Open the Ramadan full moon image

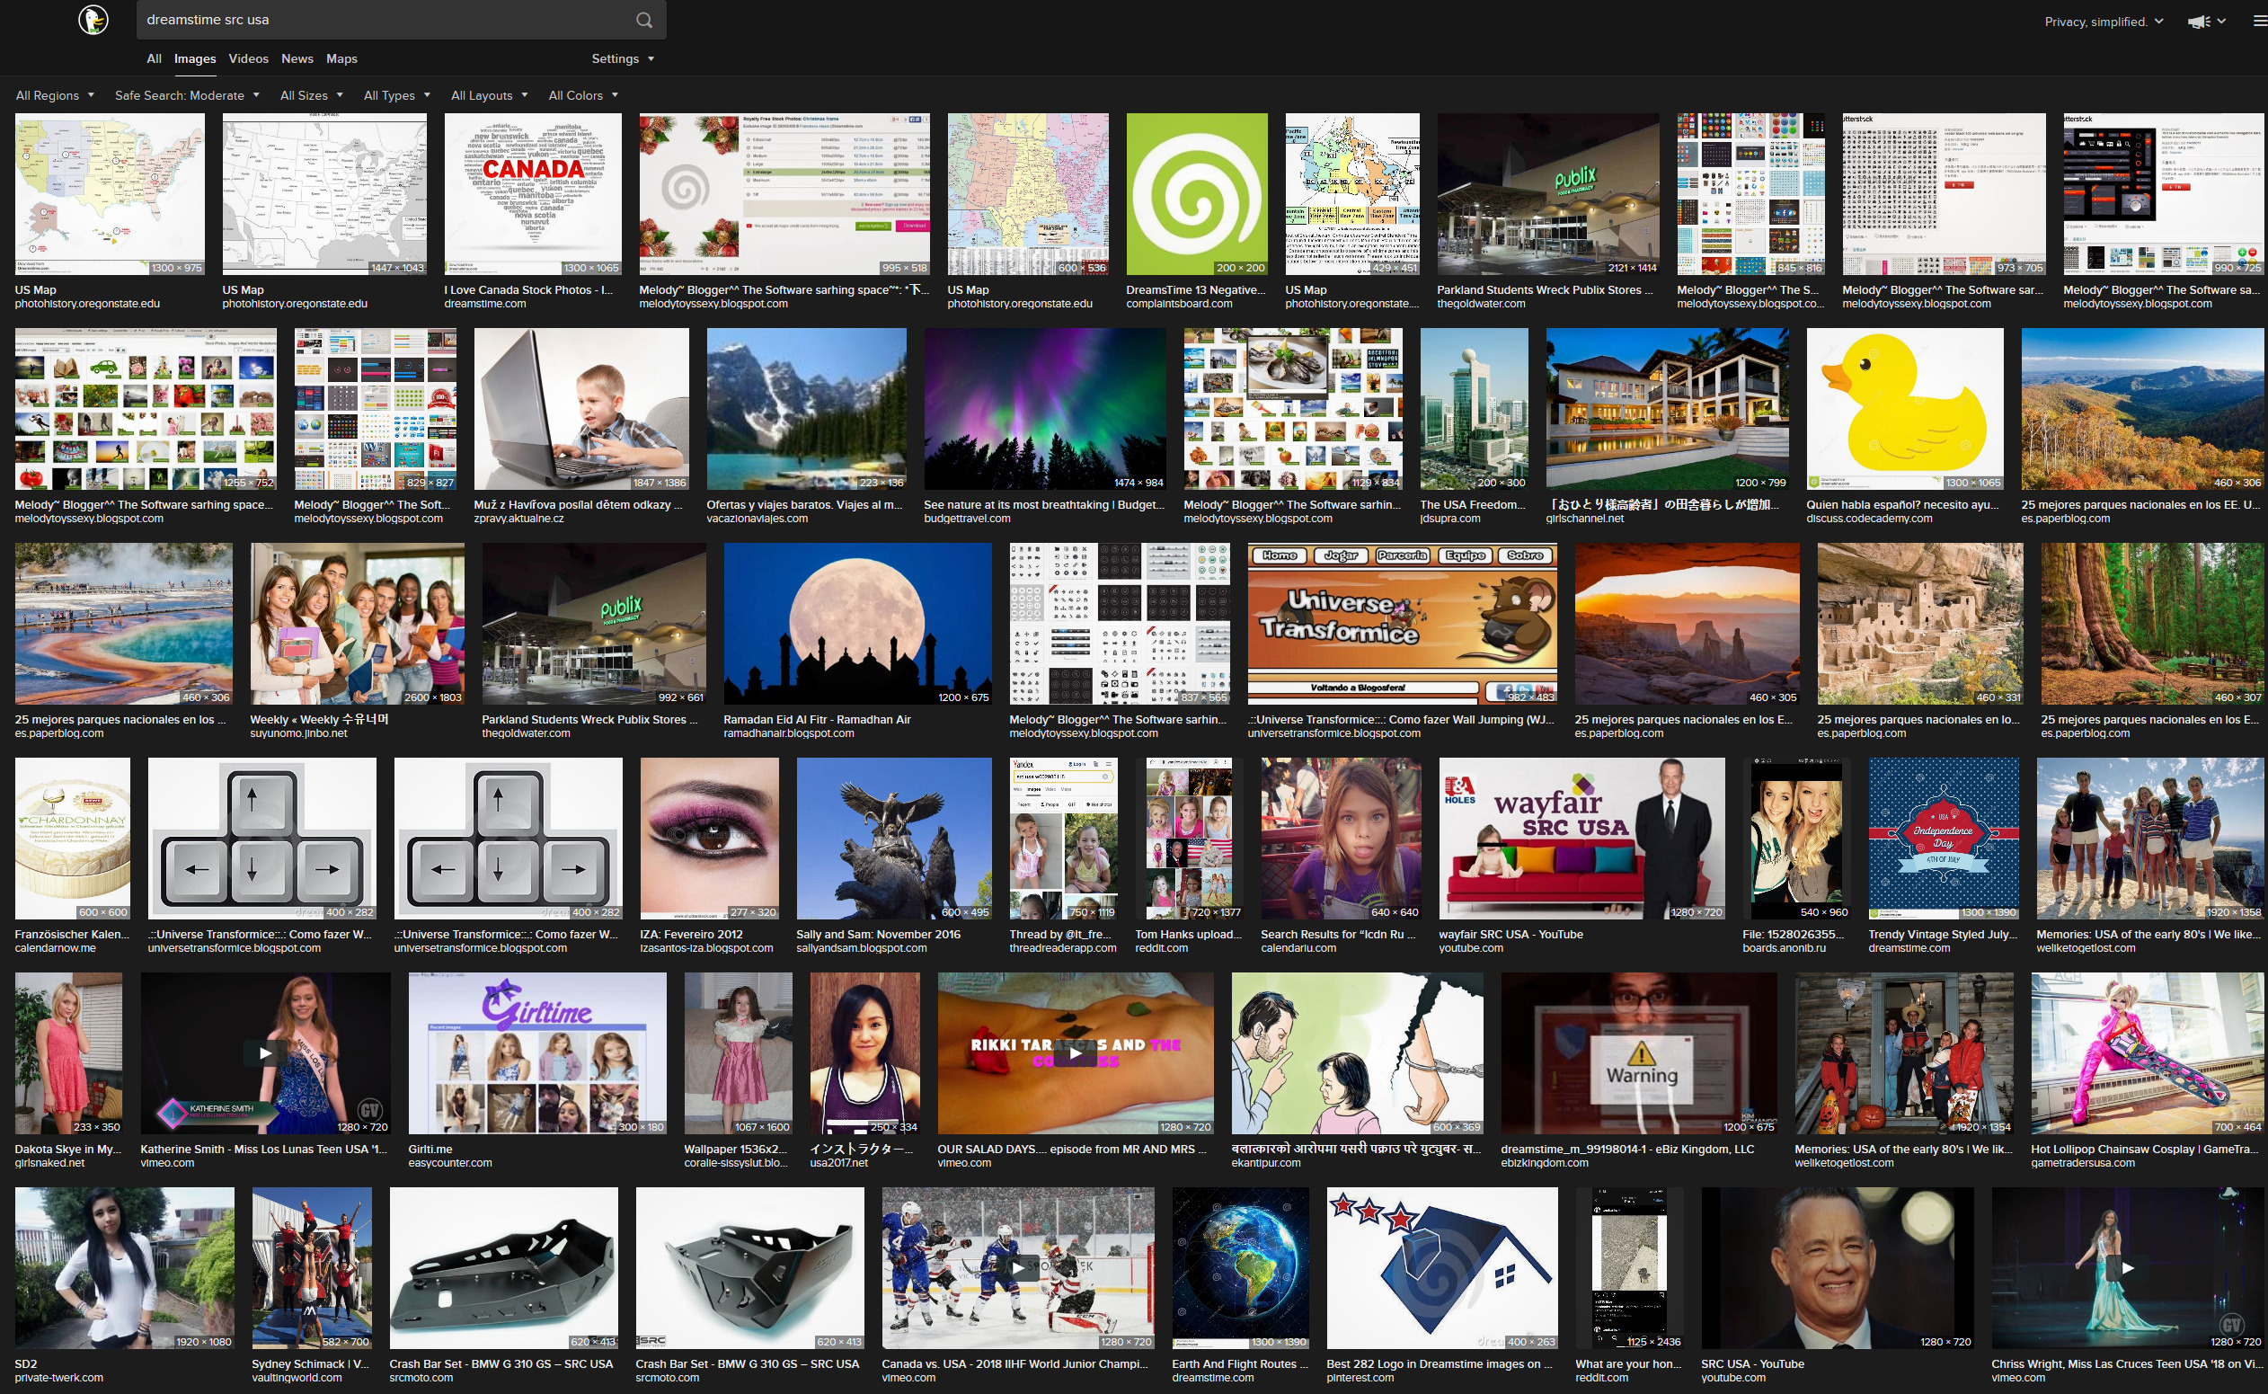[x=857, y=624]
